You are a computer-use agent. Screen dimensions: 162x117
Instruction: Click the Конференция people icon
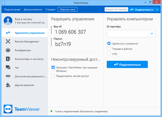tap(8, 50)
